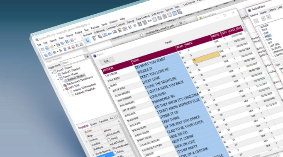This screenshot has width=283, height=157.
Task: Click the red Stop debugging icon
Action: point(69,48)
